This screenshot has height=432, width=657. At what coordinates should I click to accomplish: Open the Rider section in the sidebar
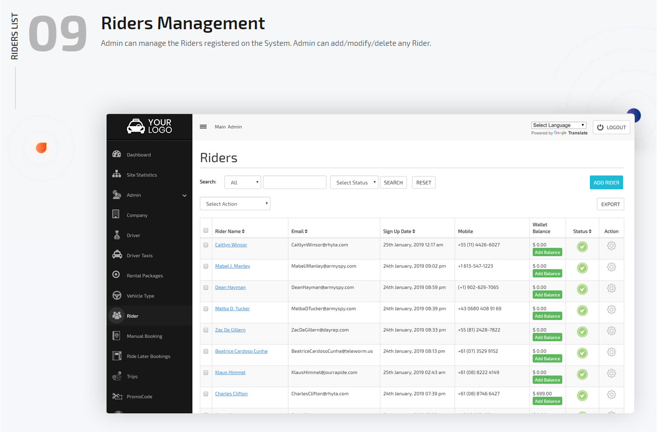133,316
